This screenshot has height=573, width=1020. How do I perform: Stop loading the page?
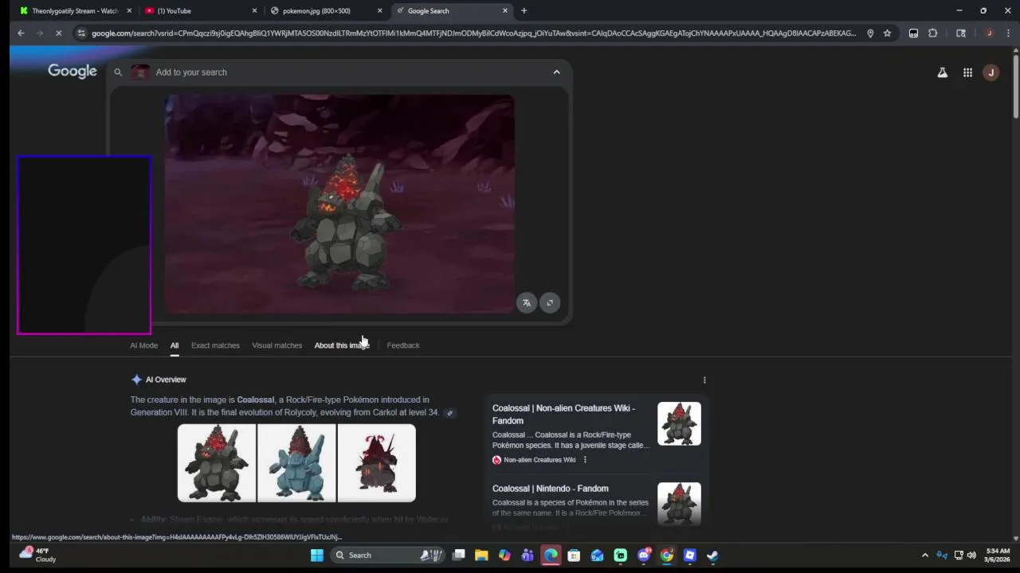[61, 33]
